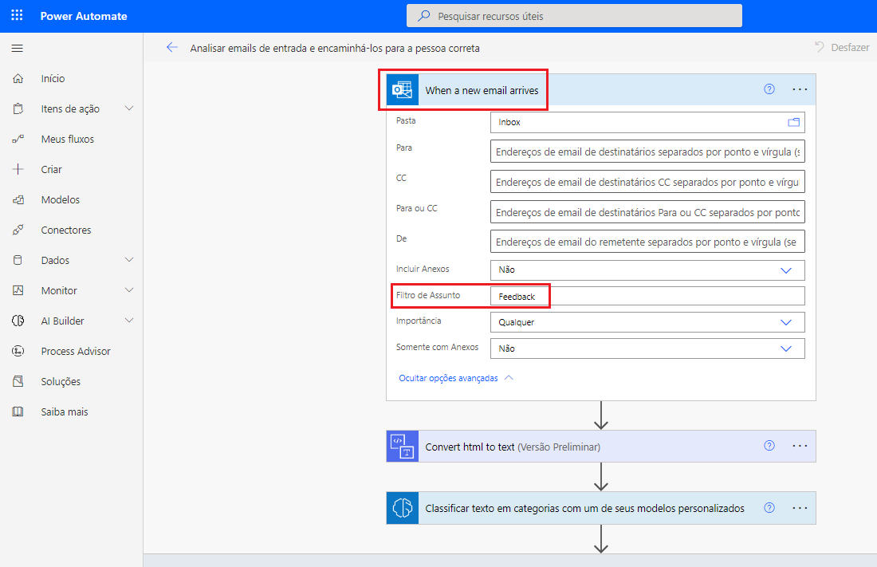Open Modelos in the sidebar
Viewport: 877px width, 567px height.
pos(61,199)
